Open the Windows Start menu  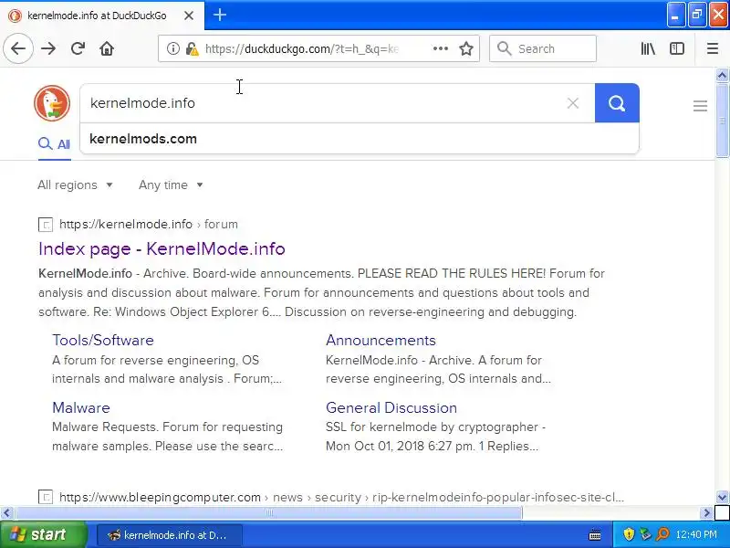[43, 534]
